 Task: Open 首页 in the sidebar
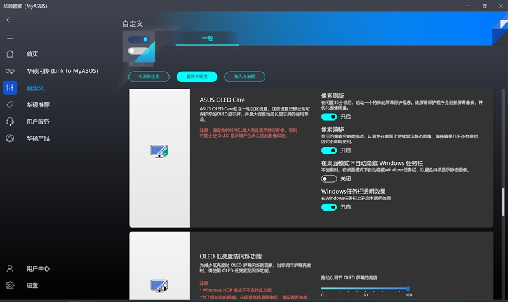click(x=32, y=54)
